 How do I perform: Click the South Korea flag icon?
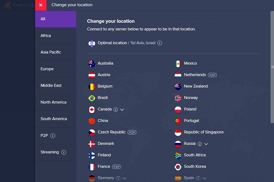pyautogui.click(x=178, y=167)
